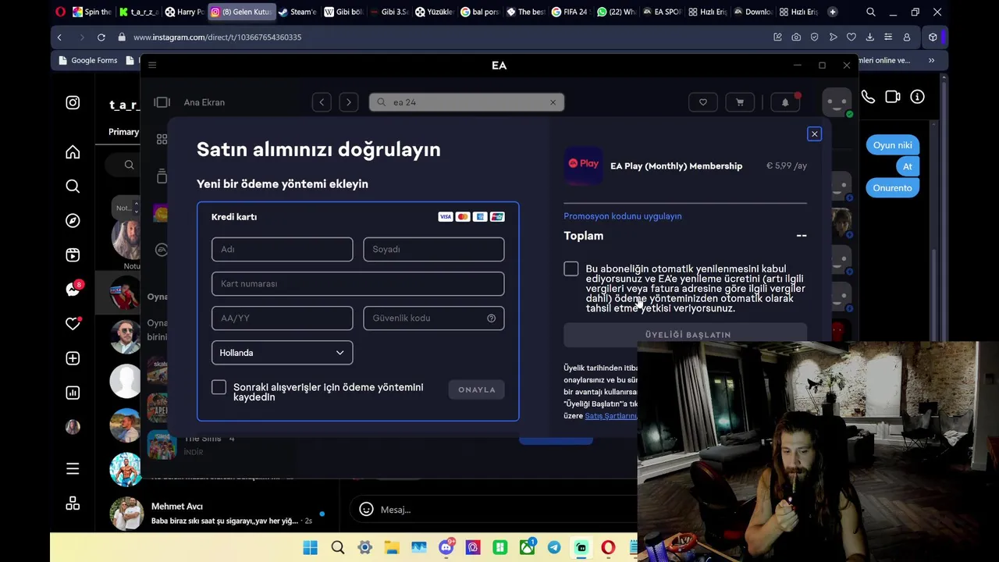Open Windows Start menu
This screenshot has width=999, height=562.
[x=310, y=548]
